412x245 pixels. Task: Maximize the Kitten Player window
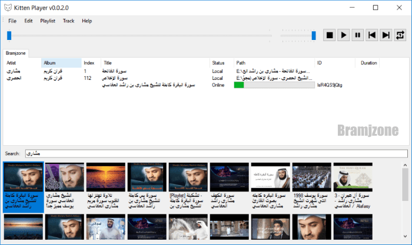click(376, 8)
